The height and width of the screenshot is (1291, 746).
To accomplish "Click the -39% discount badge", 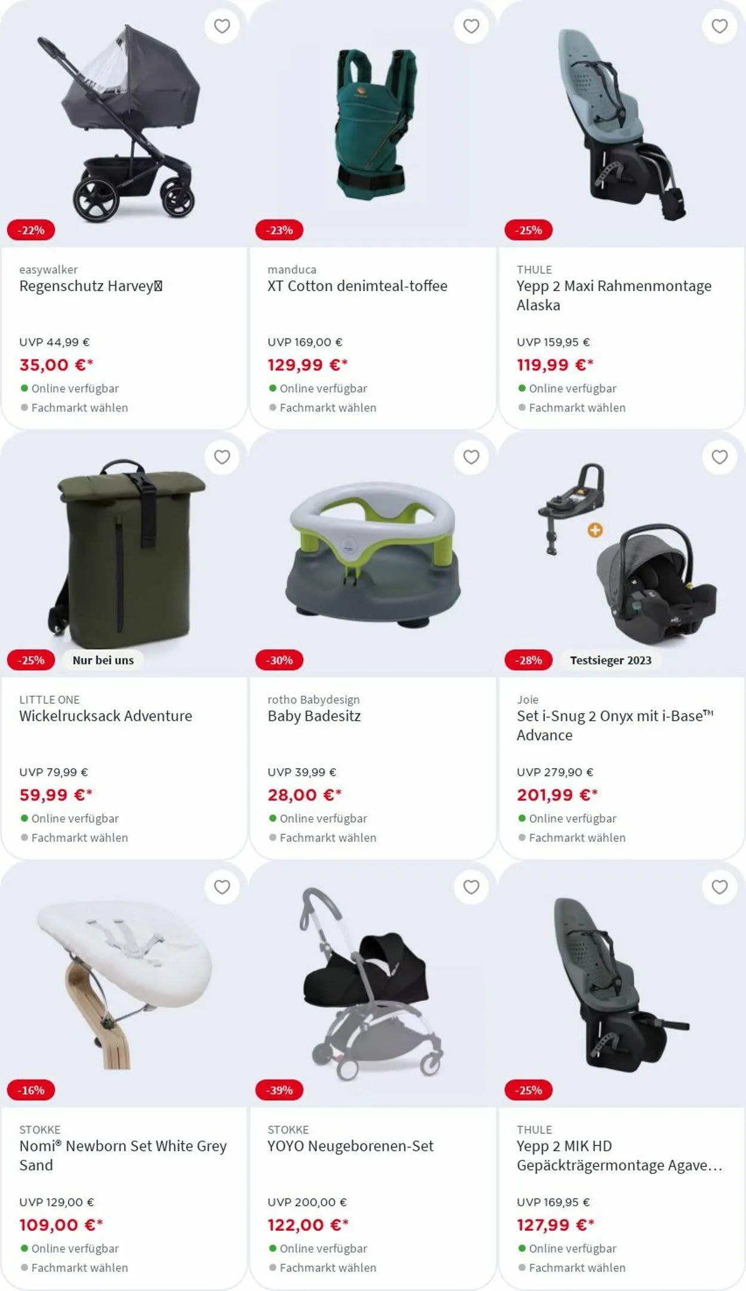I will pyautogui.click(x=279, y=1090).
